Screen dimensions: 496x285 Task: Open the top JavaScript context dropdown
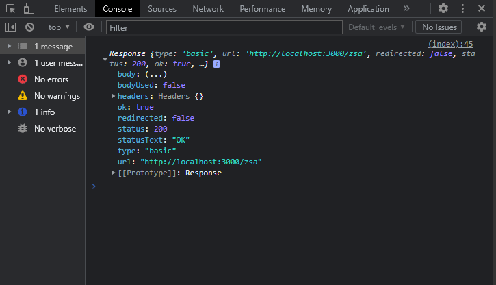tap(59, 27)
